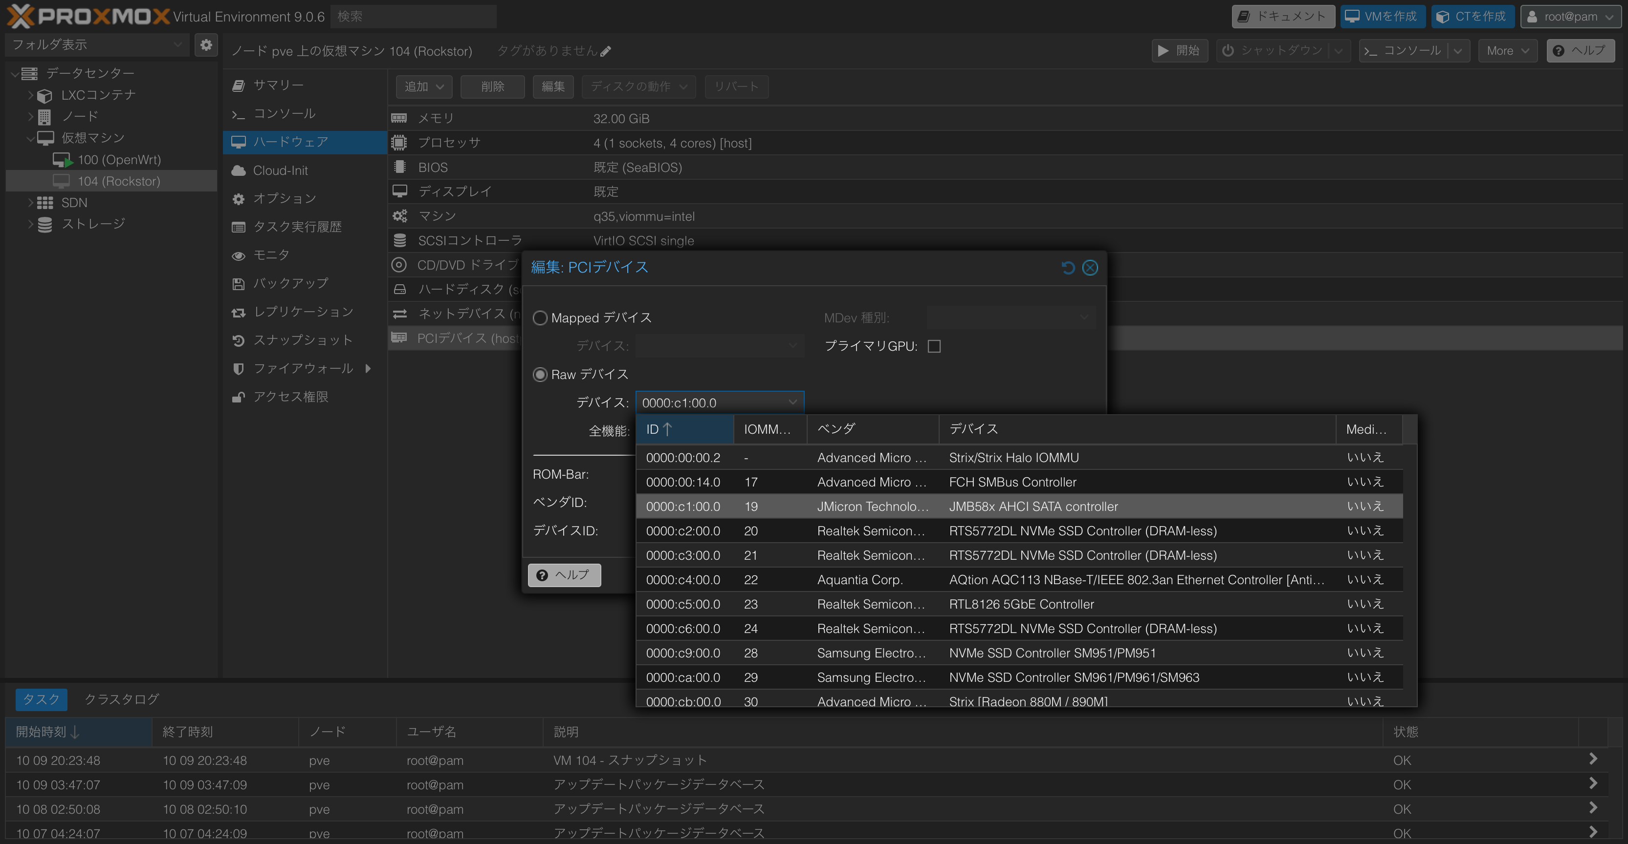The width and height of the screenshot is (1628, 844).
Task: Expand the More dropdown menu
Action: [x=1507, y=51]
